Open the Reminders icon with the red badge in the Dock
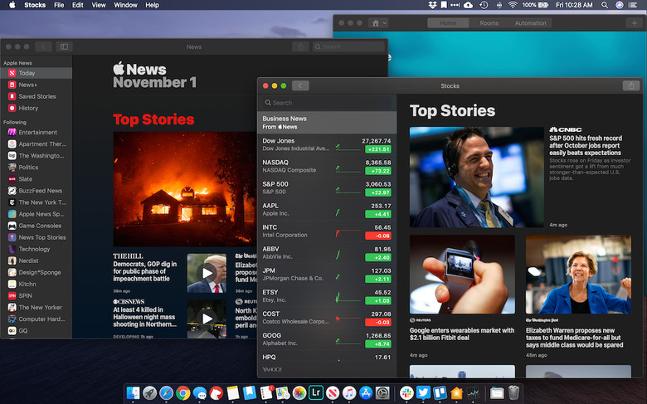The image size is (647, 404). click(266, 392)
